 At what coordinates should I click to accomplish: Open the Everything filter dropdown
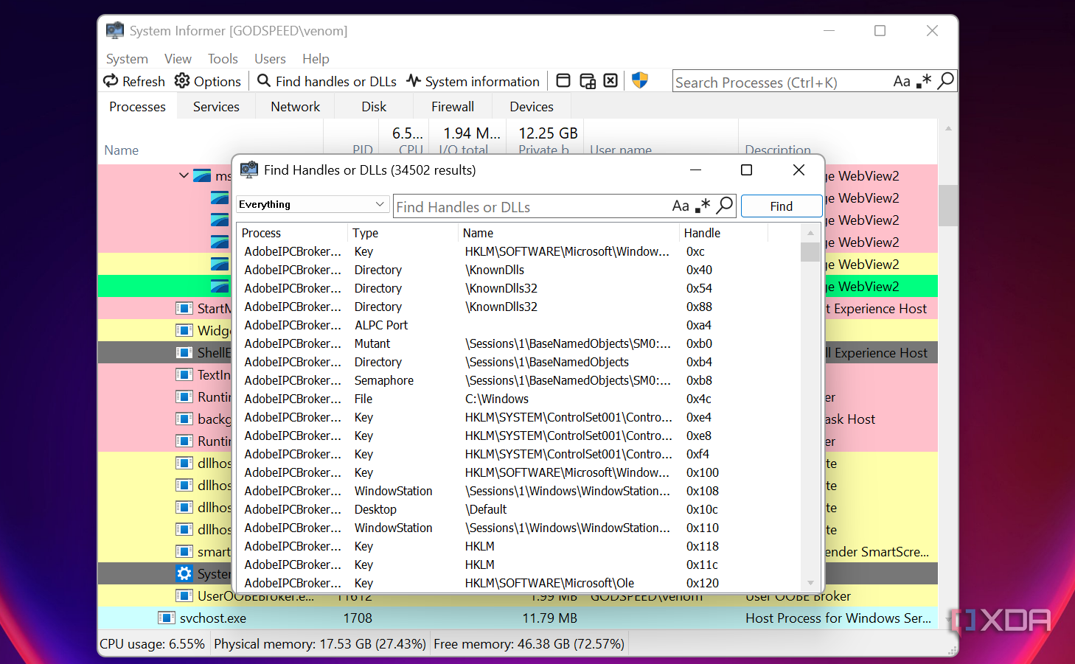click(312, 204)
